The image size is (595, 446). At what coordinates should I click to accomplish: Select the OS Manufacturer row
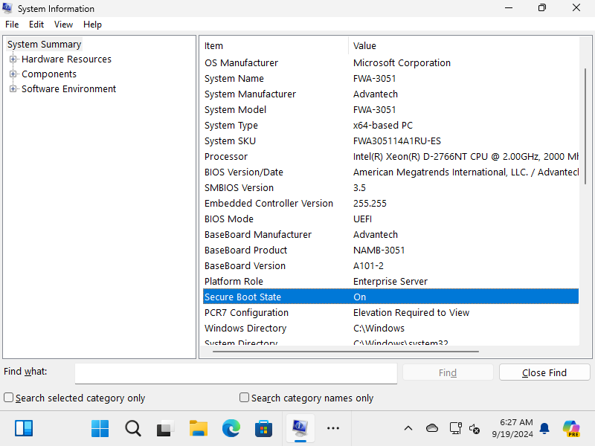[x=391, y=62]
